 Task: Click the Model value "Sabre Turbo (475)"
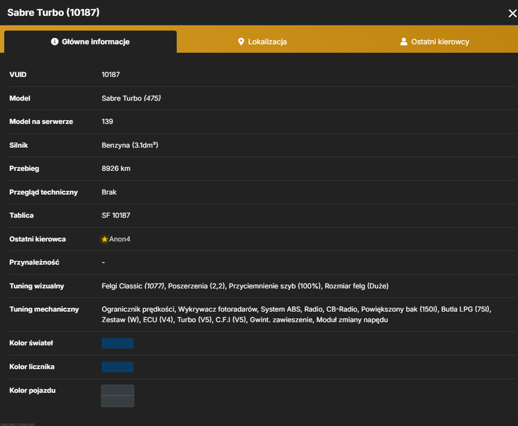(x=131, y=98)
